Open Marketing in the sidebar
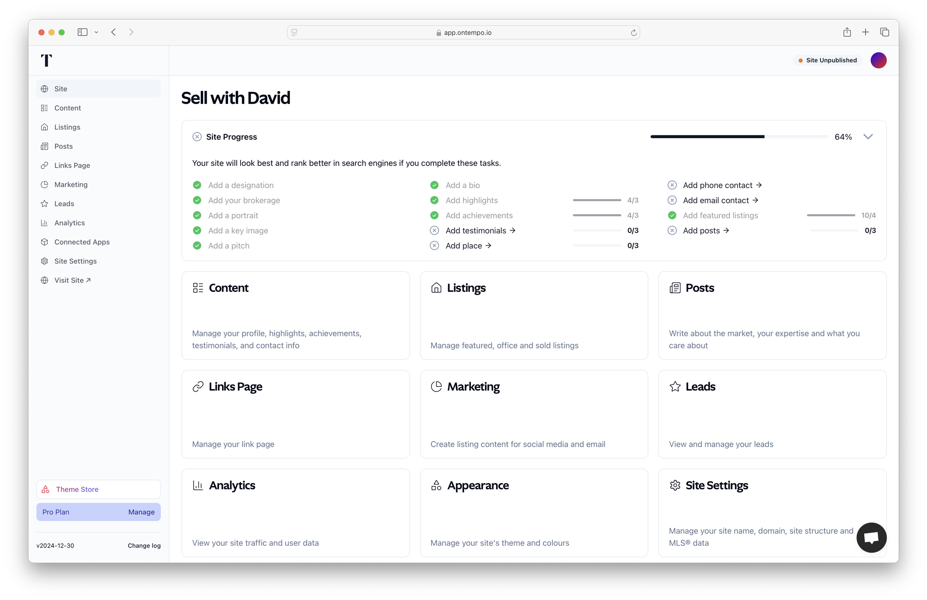The height and width of the screenshot is (600, 927). tap(98, 184)
